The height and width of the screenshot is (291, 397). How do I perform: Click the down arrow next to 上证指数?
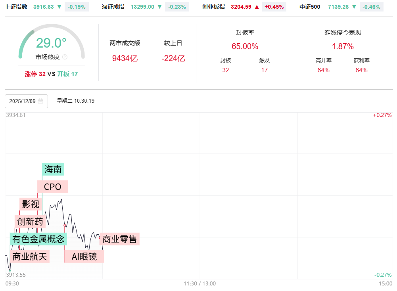click(59, 7)
